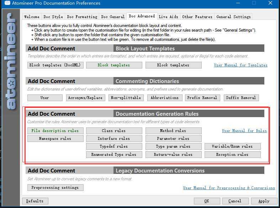Open the green Block templates button
Image resolution: width=280 pixels, height=208 pixels.
(114, 65)
